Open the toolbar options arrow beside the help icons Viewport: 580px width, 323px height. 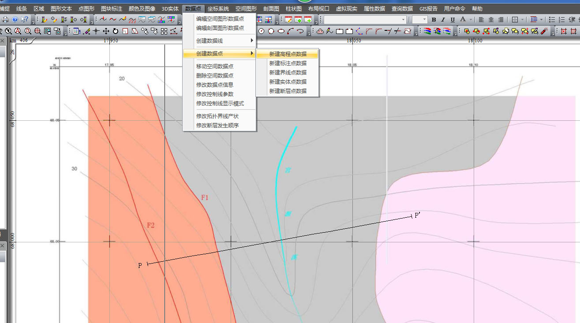pos(33,22)
